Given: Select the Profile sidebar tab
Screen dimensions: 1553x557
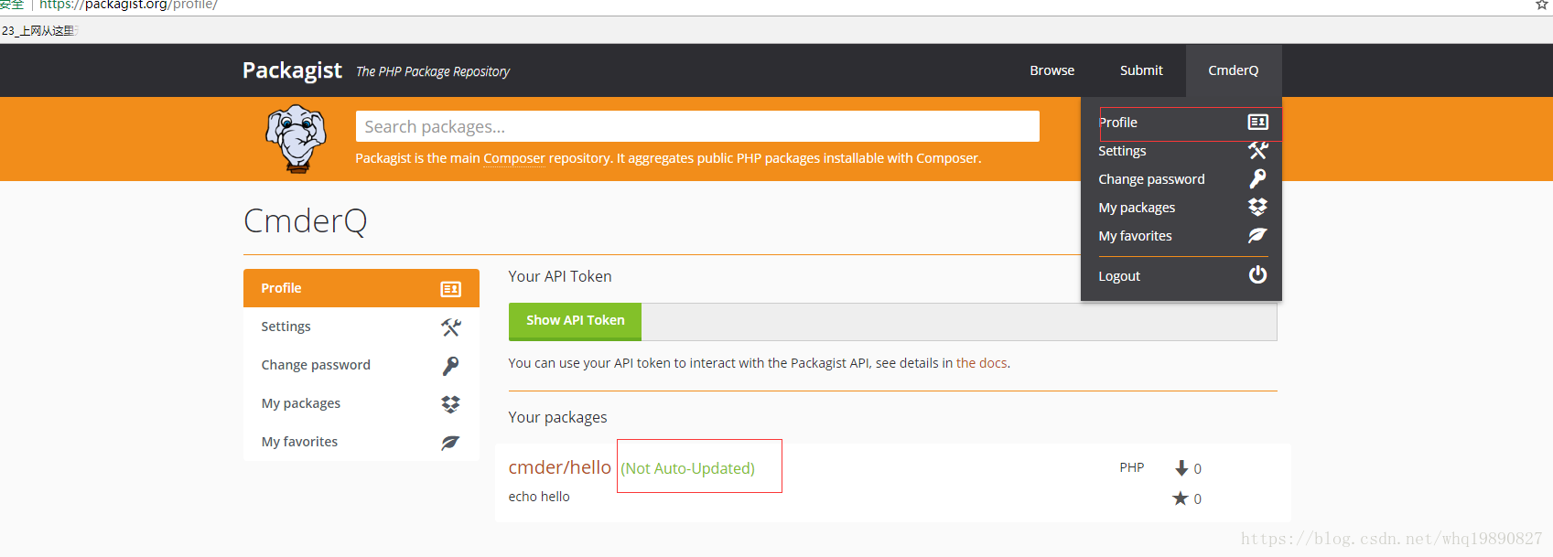Looking at the screenshot, I should (x=361, y=288).
